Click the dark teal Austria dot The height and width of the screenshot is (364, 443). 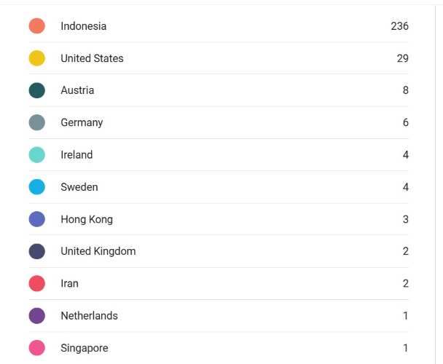click(x=36, y=90)
